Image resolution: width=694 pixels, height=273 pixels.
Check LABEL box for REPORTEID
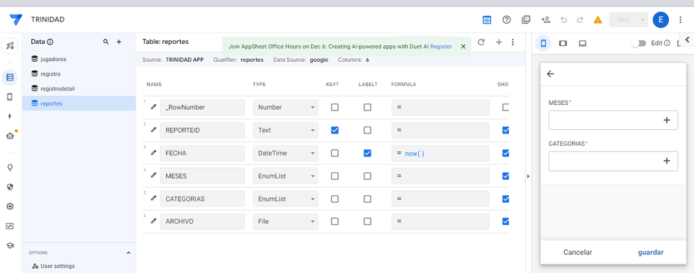[x=367, y=130]
